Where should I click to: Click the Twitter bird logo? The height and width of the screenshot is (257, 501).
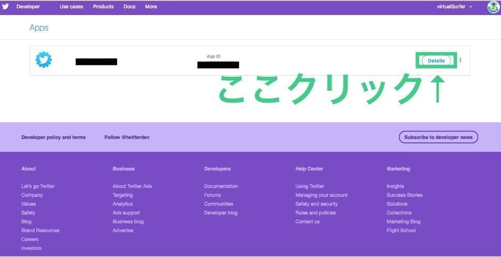tap(5, 7)
